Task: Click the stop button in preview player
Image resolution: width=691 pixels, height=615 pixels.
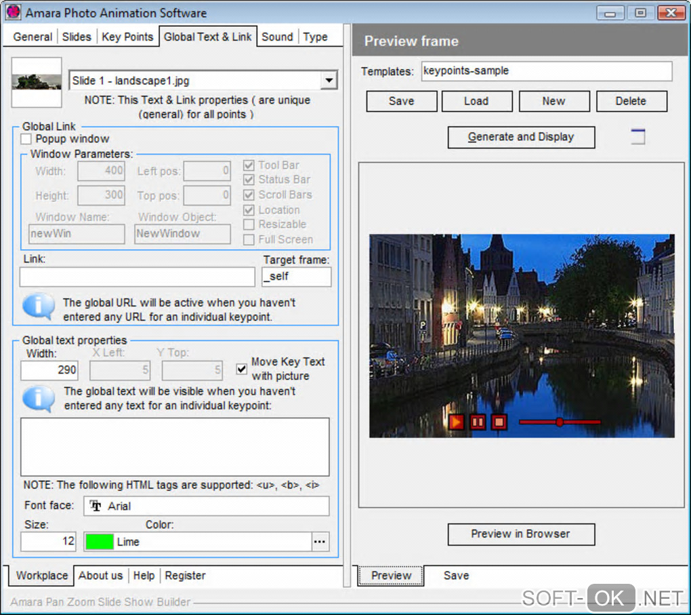Action: (x=499, y=422)
